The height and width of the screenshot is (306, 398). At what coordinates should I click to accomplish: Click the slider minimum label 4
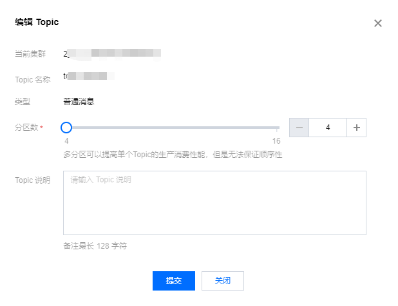click(x=66, y=141)
